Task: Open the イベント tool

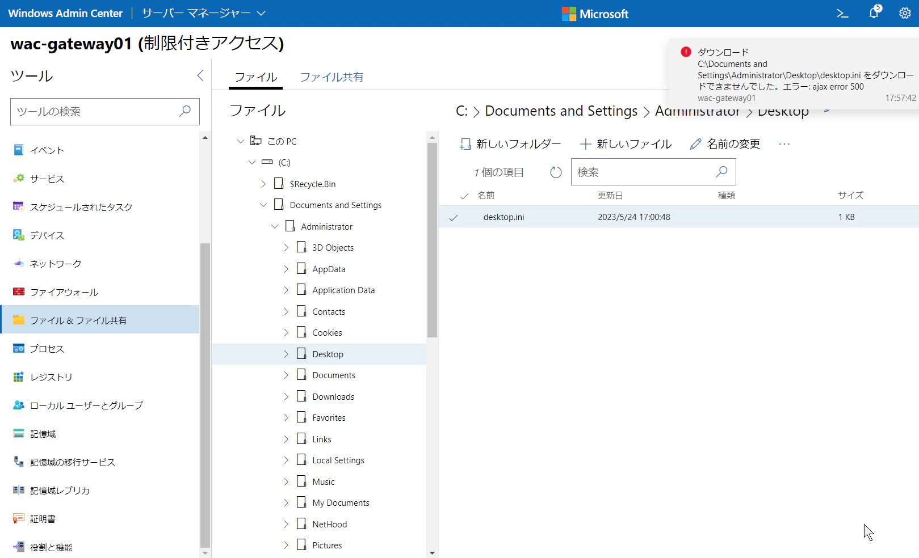Action: tap(100, 150)
